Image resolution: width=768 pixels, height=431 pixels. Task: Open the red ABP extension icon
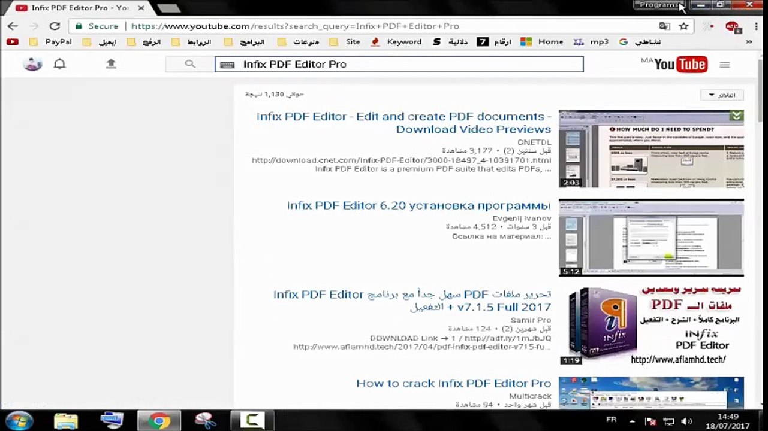click(x=732, y=27)
